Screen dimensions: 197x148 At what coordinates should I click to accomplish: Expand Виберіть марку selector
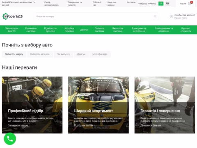pyautogui.click(x=14, y=54)
